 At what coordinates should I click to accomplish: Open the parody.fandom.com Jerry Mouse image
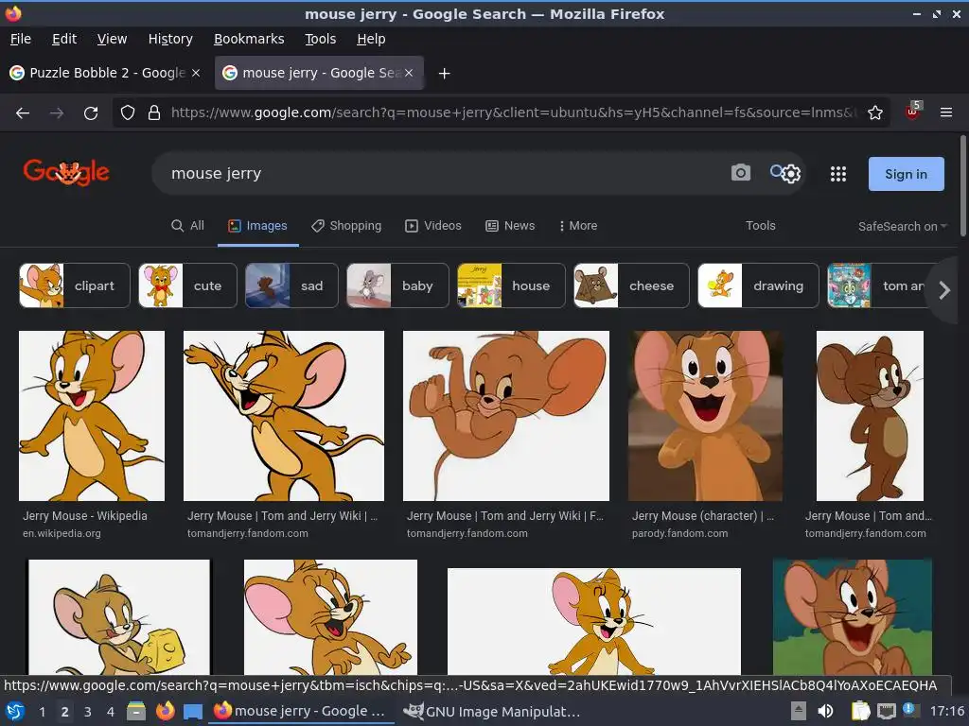(705, 416)
